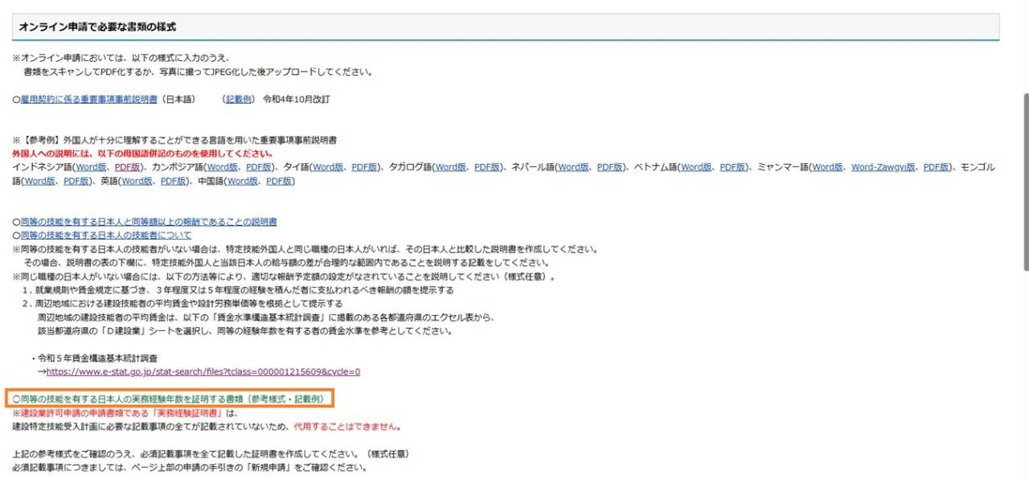Open the Myanmar PDF版 link
This screenshot has height=479, width=1029.
937,167
